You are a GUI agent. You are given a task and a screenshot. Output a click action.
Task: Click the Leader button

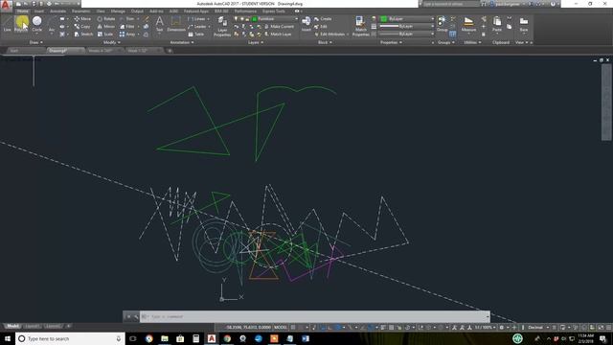click(x=197, y=26)
